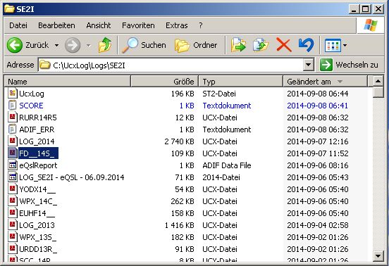Click the file name YODX14__

pyautogui.click(x=37, y=189)
